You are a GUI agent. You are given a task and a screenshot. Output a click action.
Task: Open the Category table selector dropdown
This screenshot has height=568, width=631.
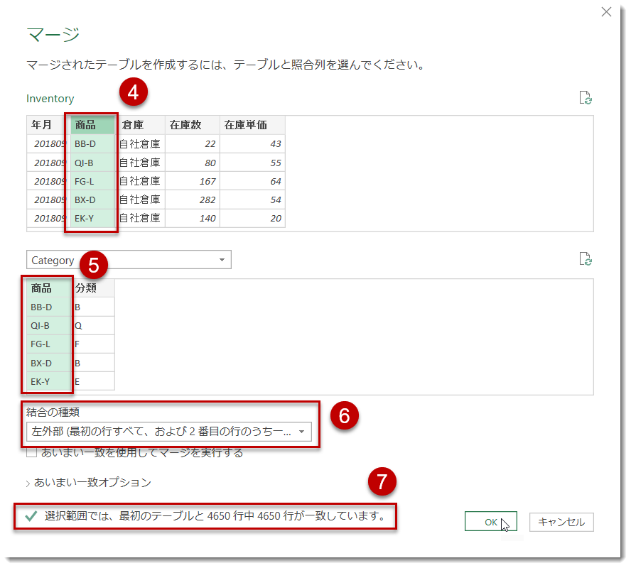pyautogui.click(x=222, y=260)
